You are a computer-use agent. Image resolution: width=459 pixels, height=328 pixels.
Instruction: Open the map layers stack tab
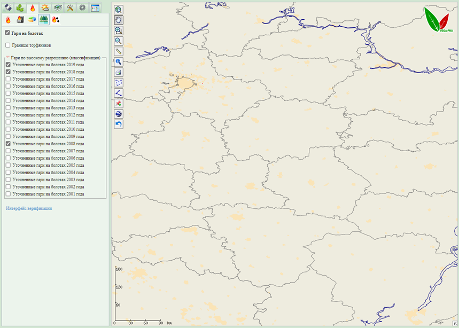click(58, 7)
